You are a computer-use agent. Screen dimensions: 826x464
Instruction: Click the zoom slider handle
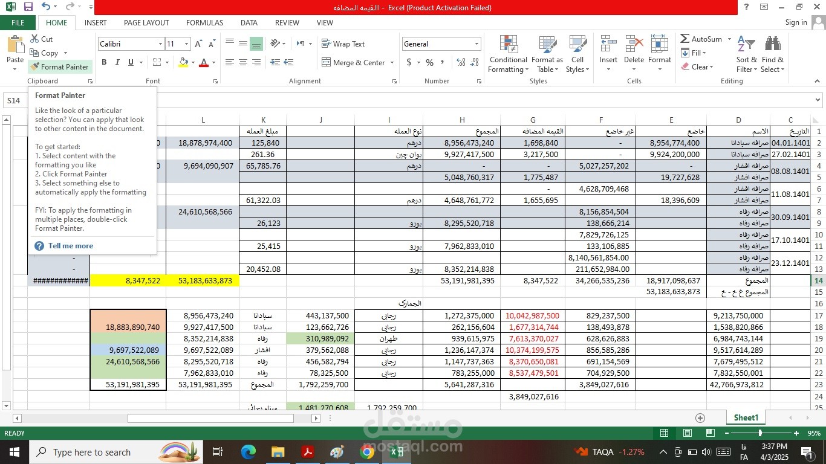tap(760, 433)
